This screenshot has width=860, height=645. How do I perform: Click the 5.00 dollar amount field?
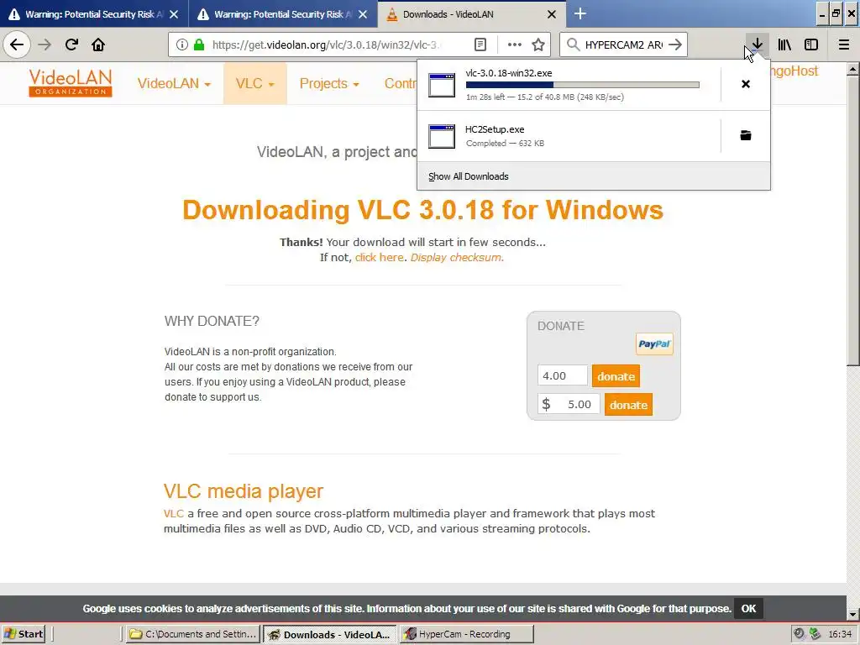point(569,404)
